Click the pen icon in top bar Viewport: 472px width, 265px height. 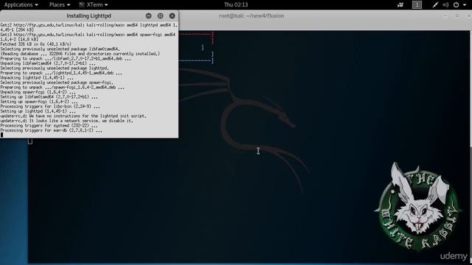click(x=435, y=4)
